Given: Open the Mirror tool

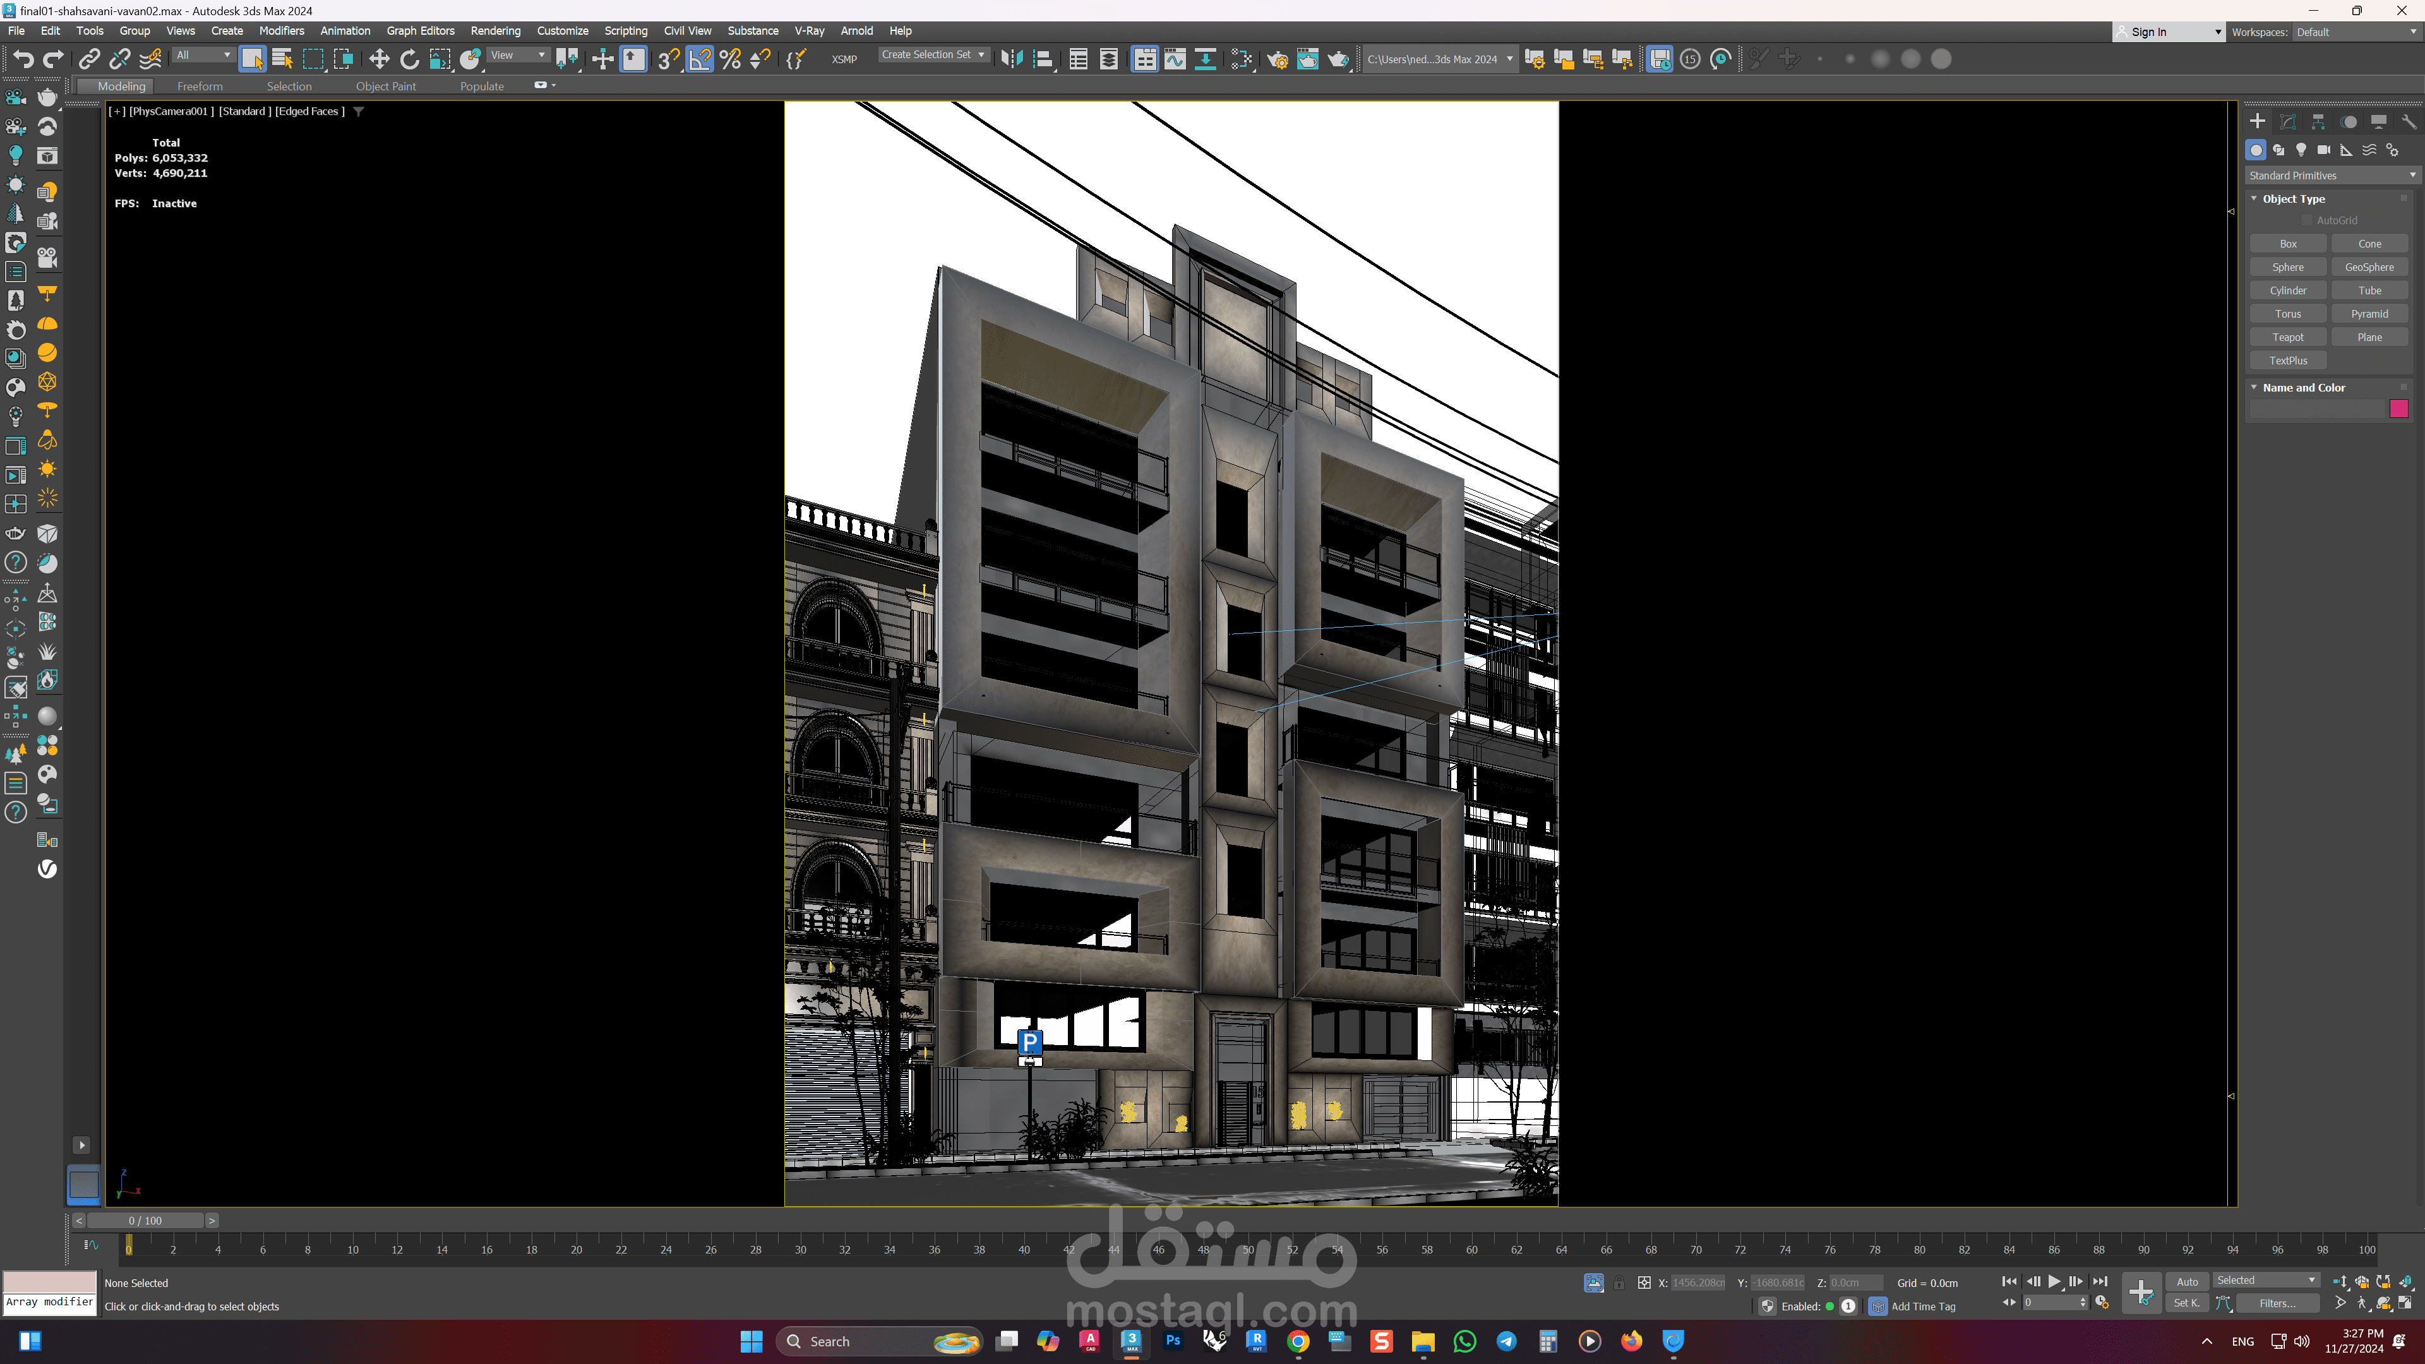Looking at the screenshot, I should click(x=1011, y=59).
